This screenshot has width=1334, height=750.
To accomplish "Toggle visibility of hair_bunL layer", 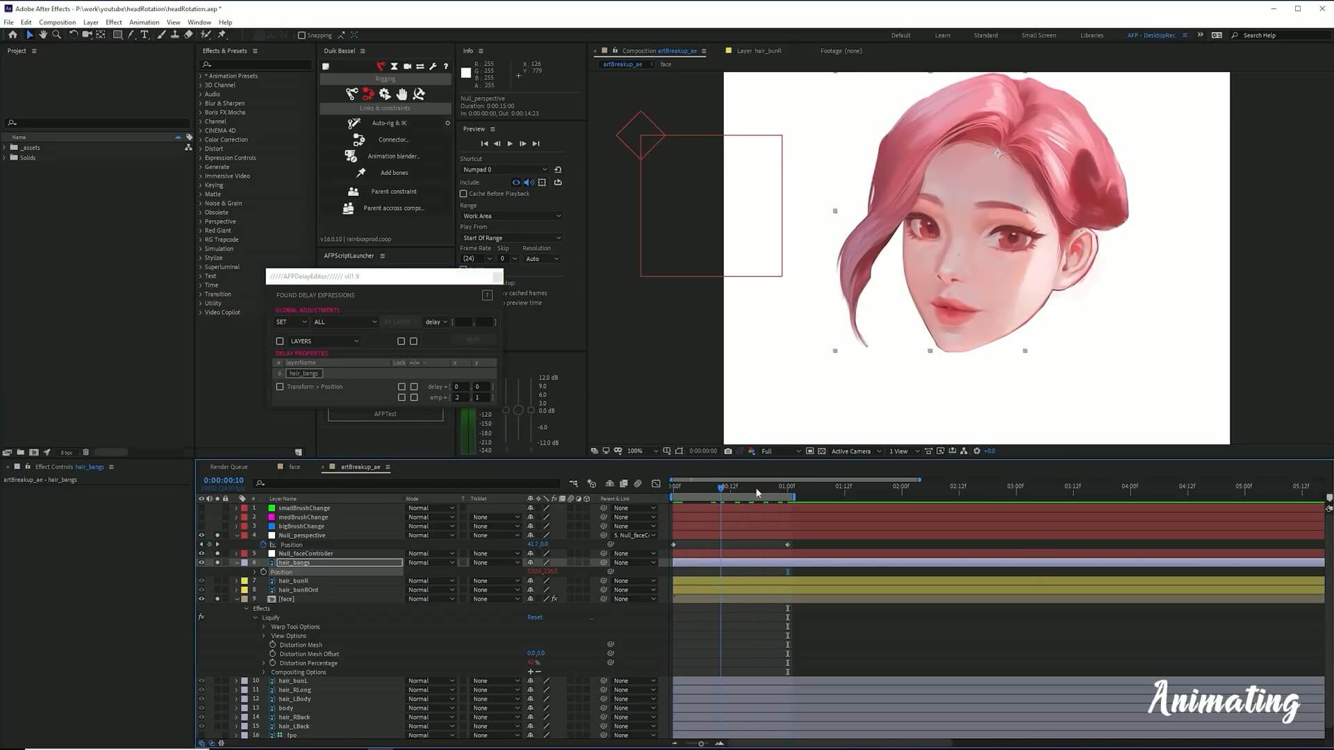I will point(201,681).
